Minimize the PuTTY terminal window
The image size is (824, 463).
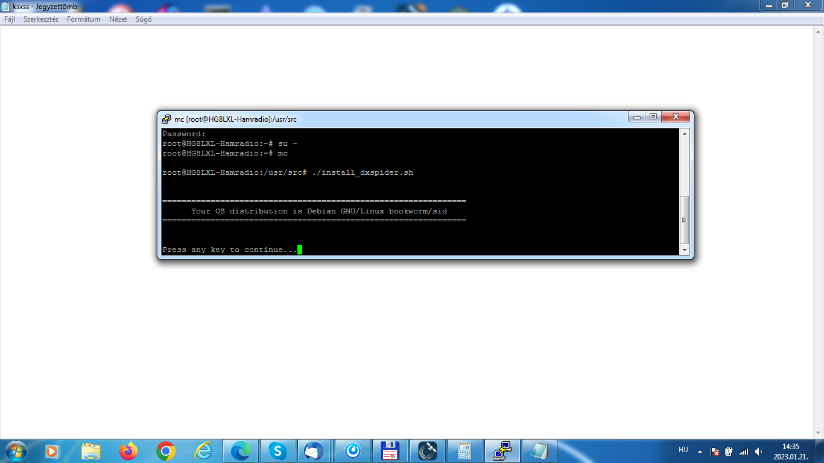(636, 116)
